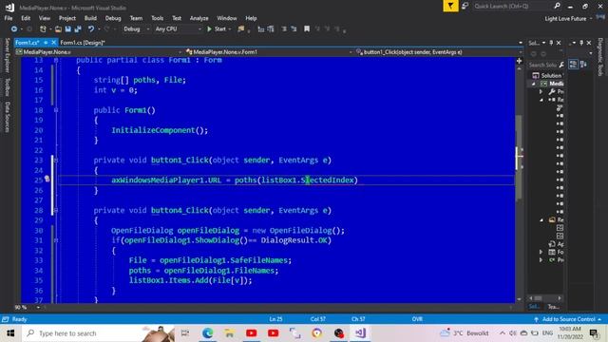Collapse the MediaPlayer project node
This screenshot has height=342, width=608.
click(534, 84)
